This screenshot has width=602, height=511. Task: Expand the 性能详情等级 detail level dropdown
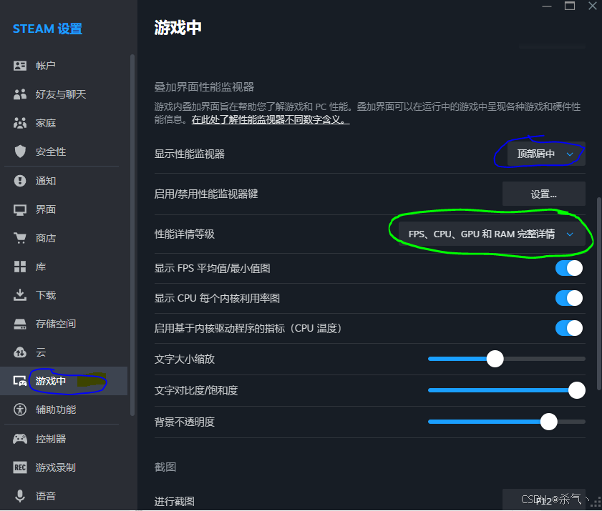(490, 234)
